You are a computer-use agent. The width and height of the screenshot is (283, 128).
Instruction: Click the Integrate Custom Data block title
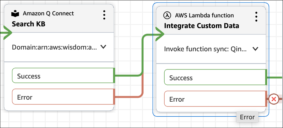[x=202, y=26]
